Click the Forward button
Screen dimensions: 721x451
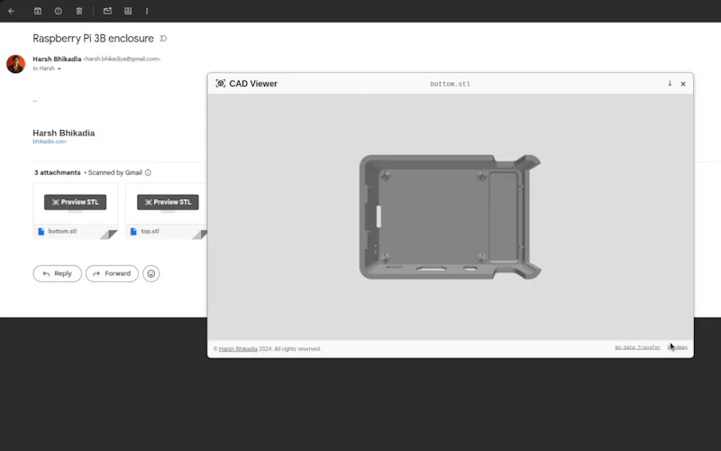[x=112, y=273]
